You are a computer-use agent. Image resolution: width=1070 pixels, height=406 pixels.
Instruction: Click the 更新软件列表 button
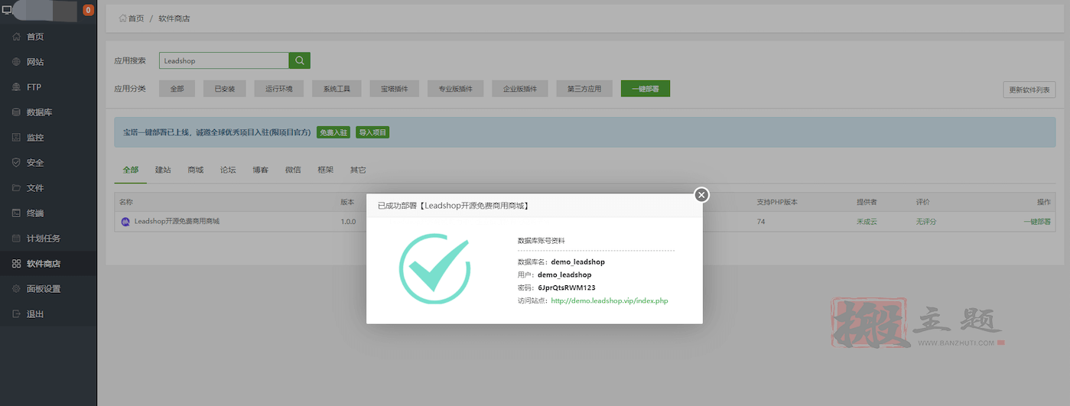pyautogui.click(x=1029, y=89)
